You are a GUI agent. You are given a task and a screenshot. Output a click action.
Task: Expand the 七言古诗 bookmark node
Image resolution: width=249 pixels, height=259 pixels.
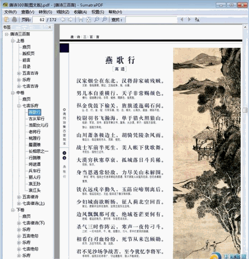click(x=19, y=86)
